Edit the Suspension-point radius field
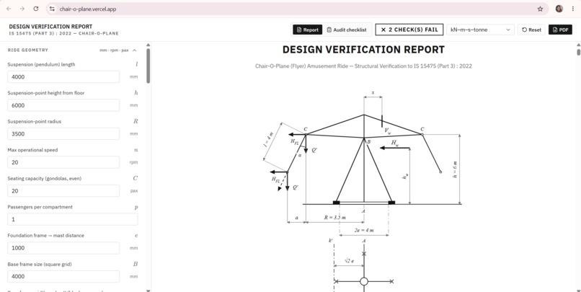Screen dimensions: 581x292 click(63, 134)
